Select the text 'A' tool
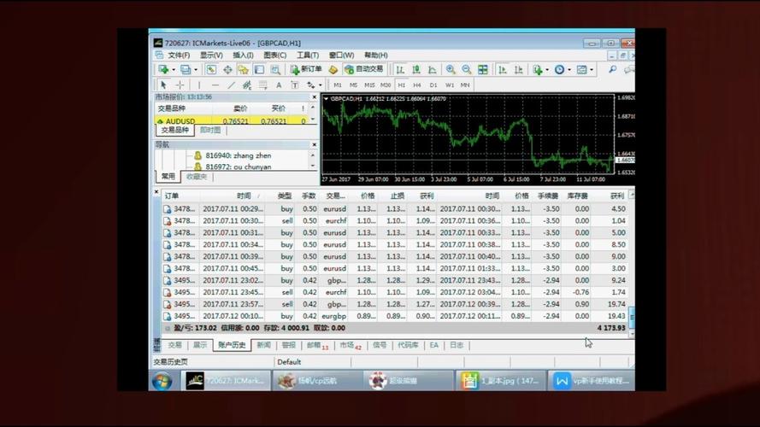Image resolution: width=760 pixels, height=427 pixels. 279,85
